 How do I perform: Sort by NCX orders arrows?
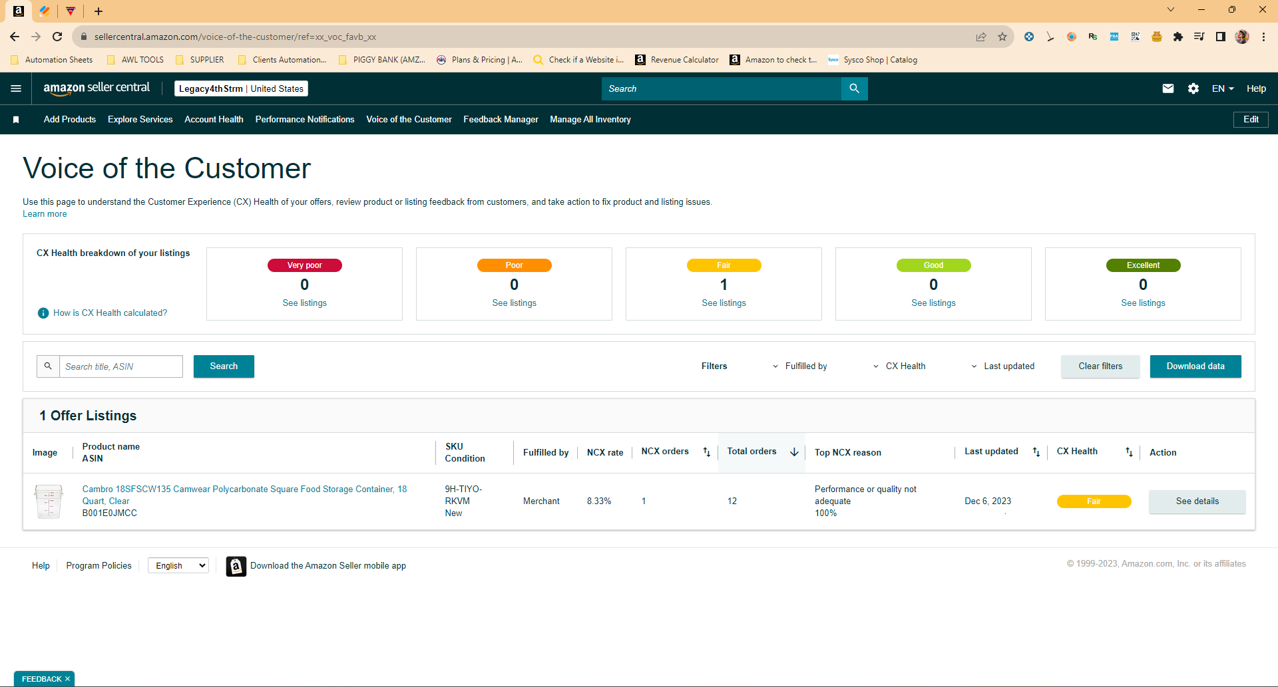point(707,452)
